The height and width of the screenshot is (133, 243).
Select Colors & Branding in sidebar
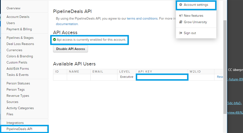pos(20,56)
